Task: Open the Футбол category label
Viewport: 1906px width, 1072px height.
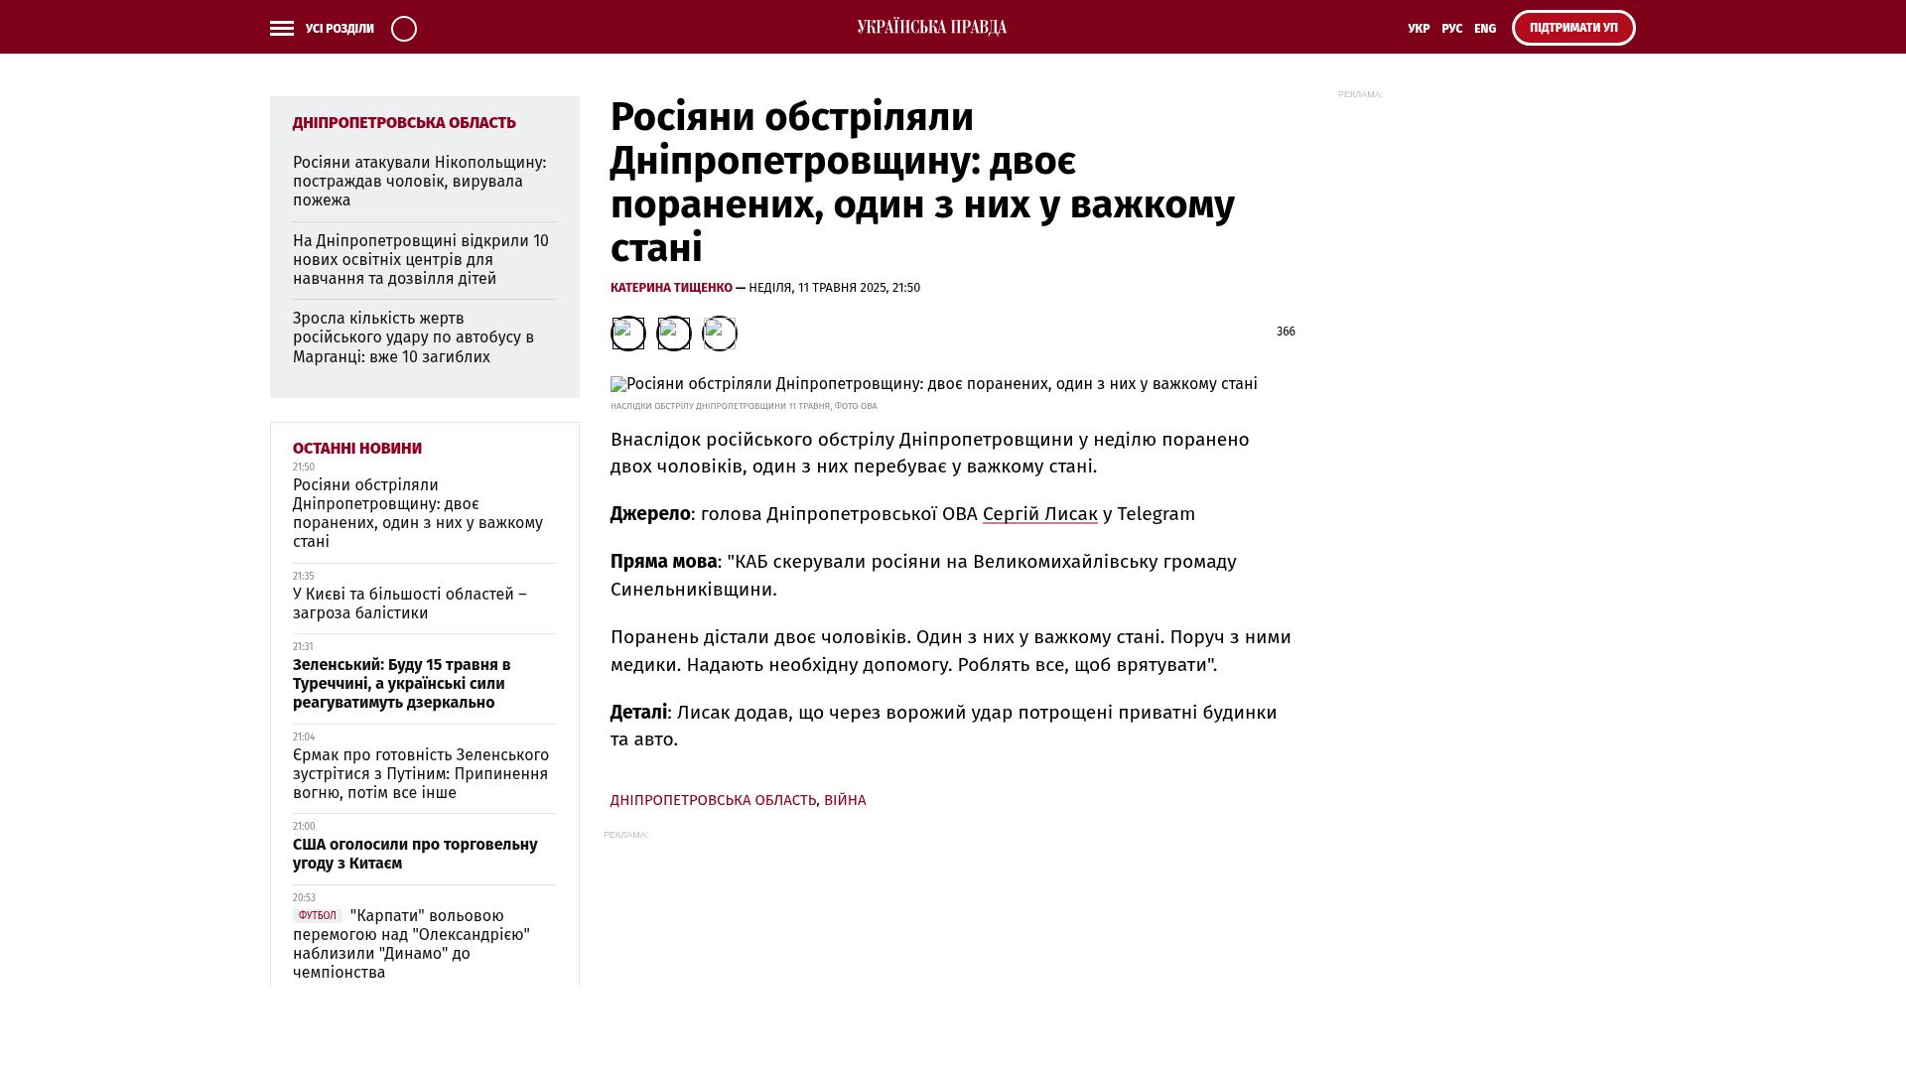Action: click(x=317, y=915)
